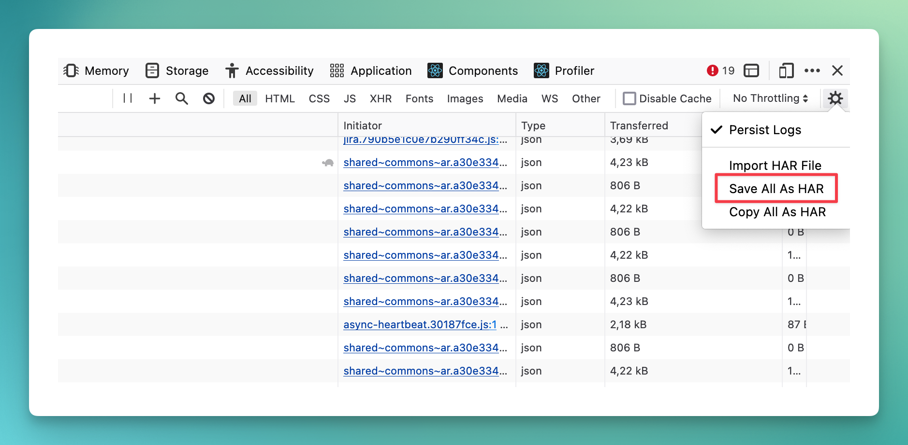Open the network search magnifier
The width and height of the screenshot is (908, 445).
182,98
